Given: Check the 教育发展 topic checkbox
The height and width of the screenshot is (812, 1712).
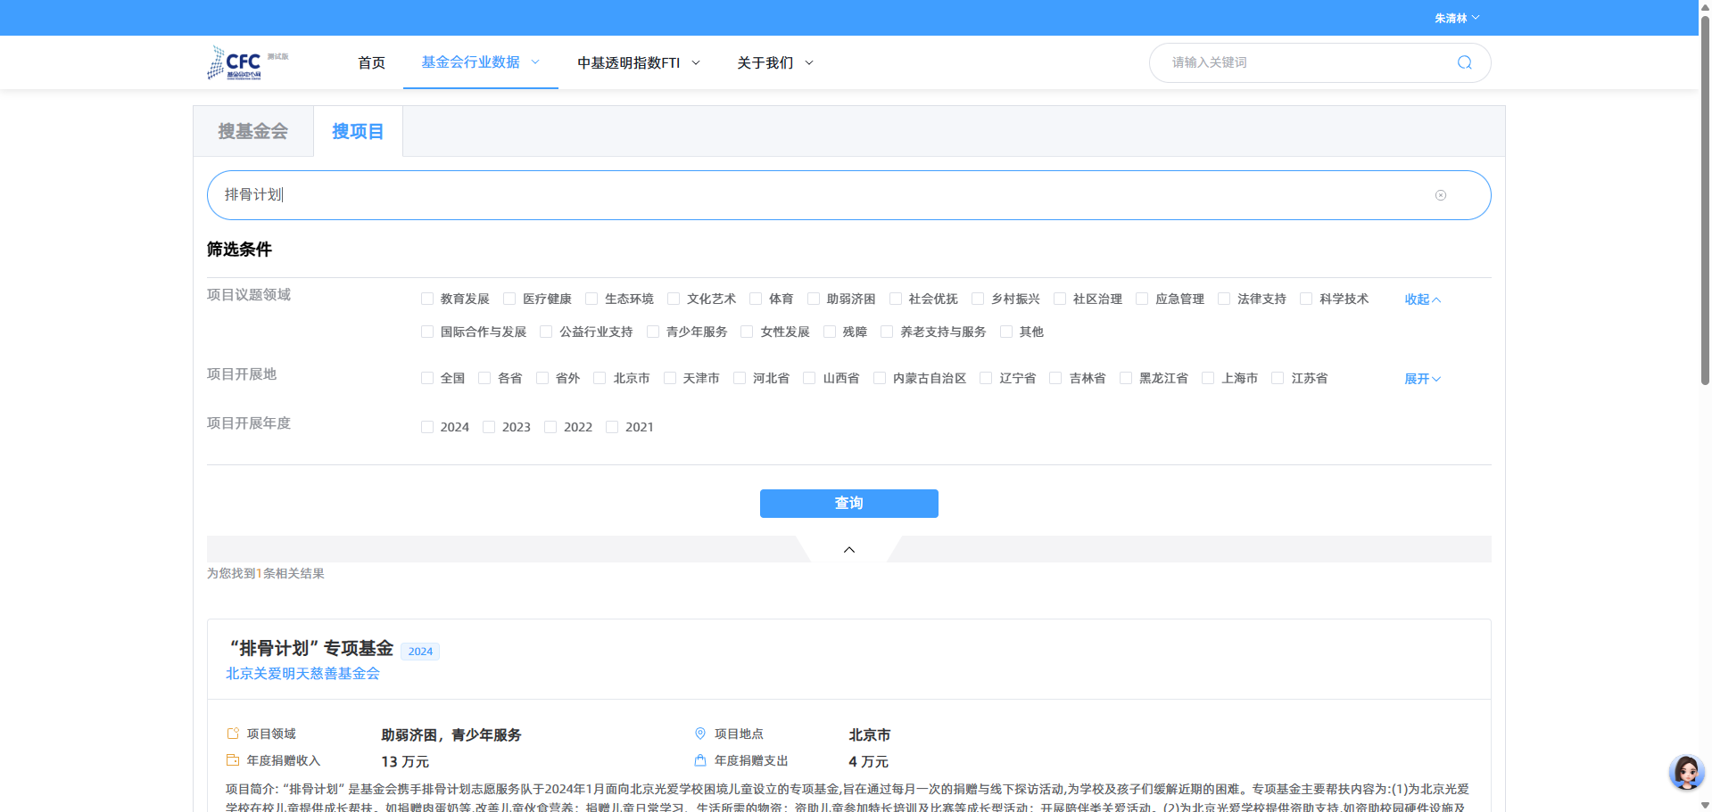Looking at the screenshot, I should 427,299.
